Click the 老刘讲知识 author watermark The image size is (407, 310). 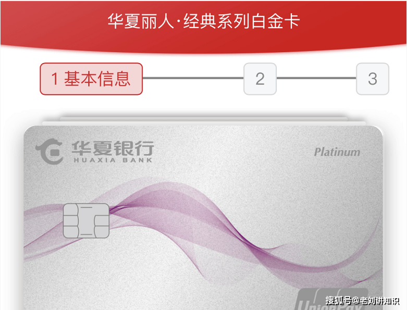click(379, 301)
